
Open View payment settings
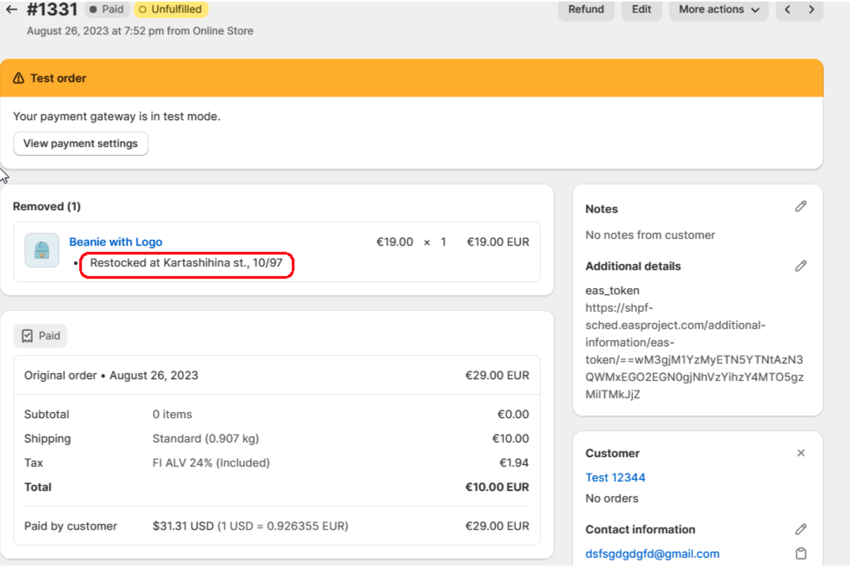pyautogui.click(x=81, y=144)
